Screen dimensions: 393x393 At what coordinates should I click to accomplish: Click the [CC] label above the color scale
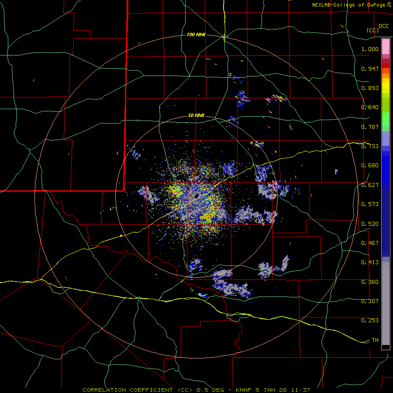coord(373,30)
